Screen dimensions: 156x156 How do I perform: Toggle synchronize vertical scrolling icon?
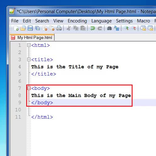tap(143, 28)
